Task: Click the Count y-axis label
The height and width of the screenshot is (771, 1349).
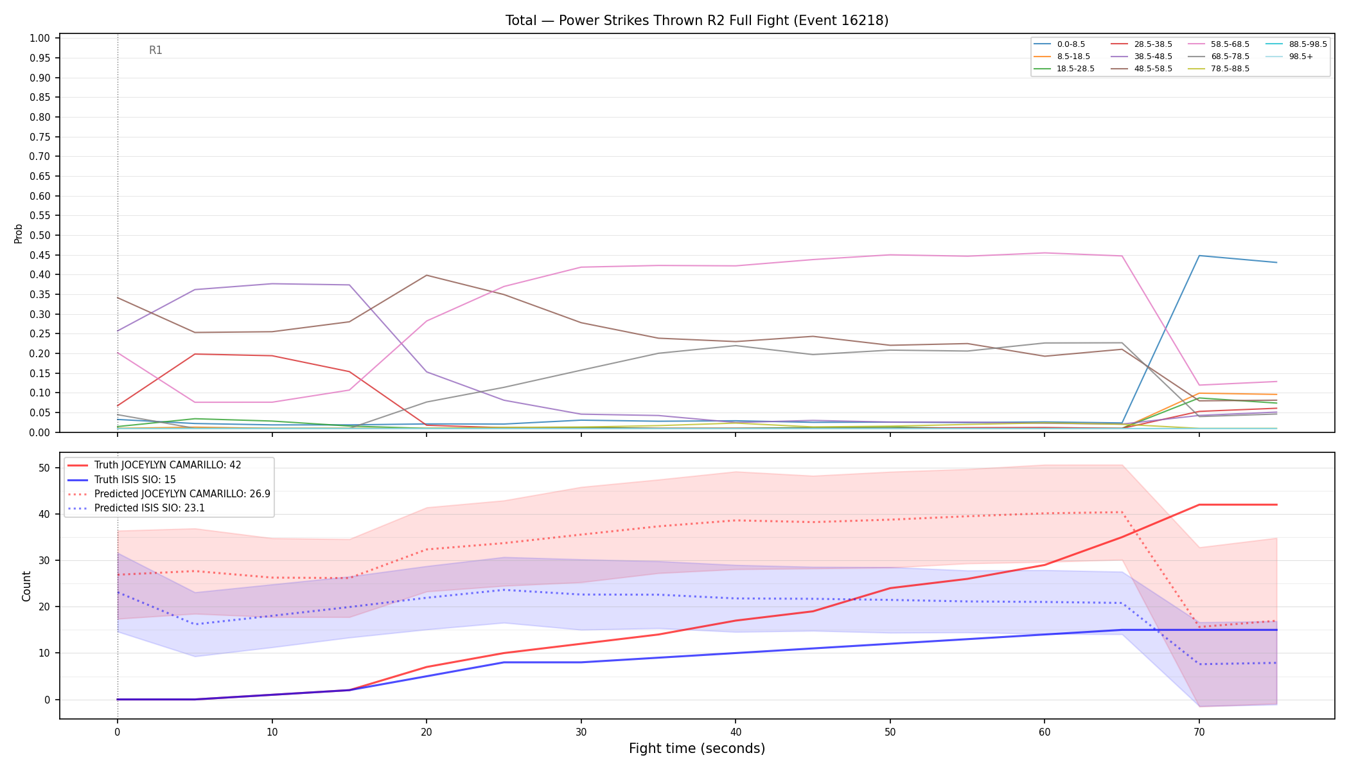Action: pos(26,586)
